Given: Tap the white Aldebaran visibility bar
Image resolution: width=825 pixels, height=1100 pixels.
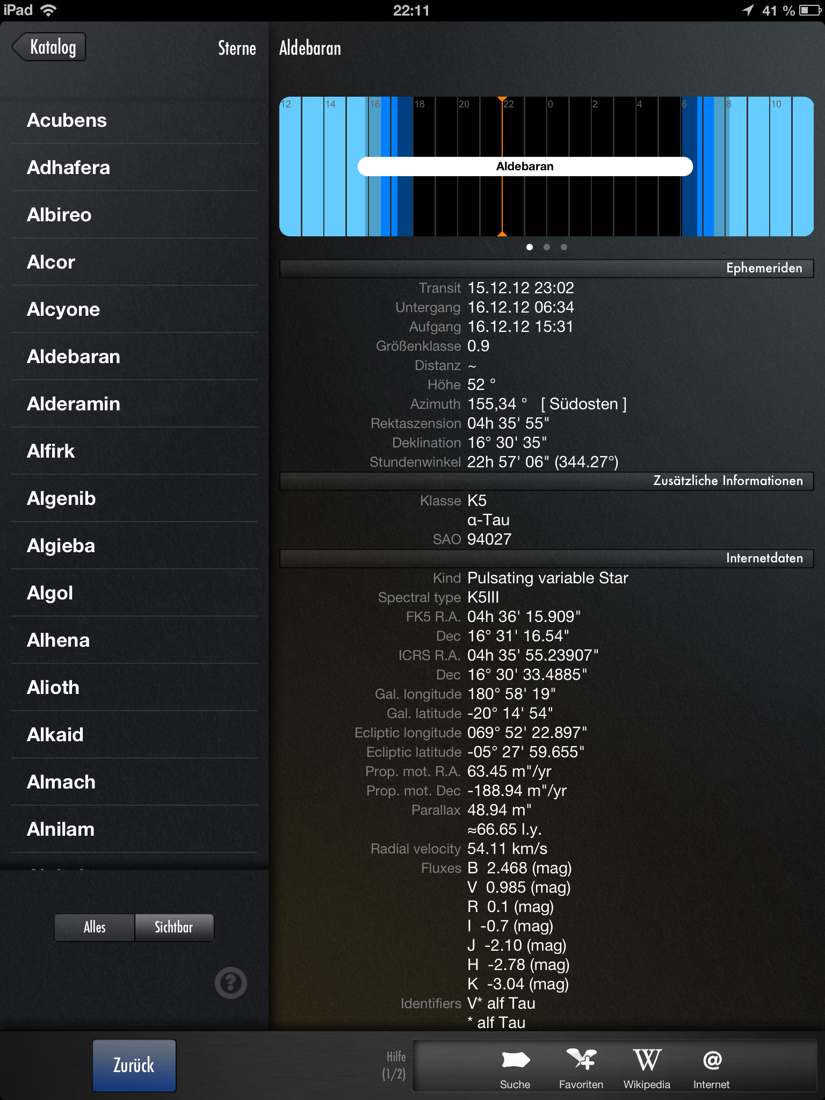Looking at the screenshot, I should (x=525, y=167).
